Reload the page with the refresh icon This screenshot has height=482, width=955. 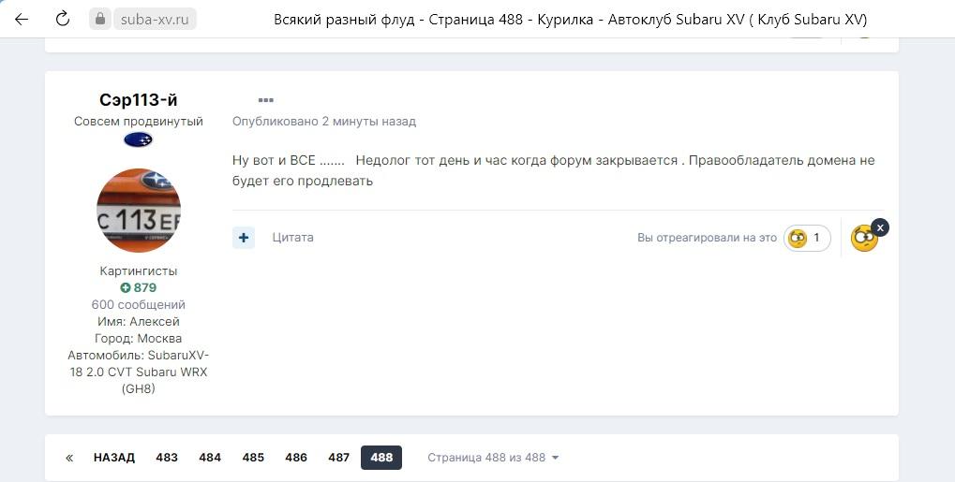63,19
